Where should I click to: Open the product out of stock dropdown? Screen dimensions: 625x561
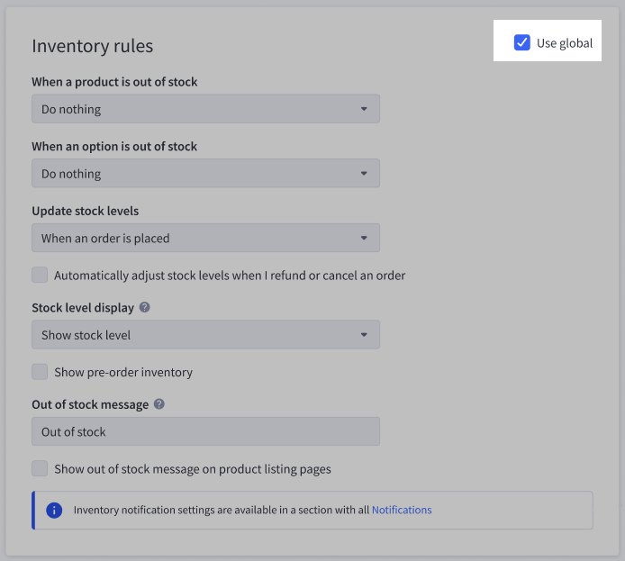click(x=205, y=109)
